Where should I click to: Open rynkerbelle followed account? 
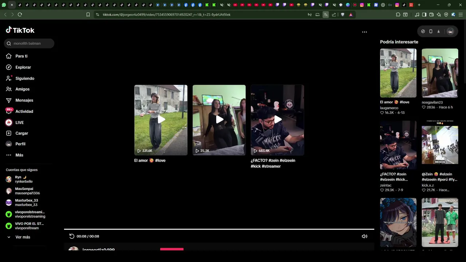[24, 179]
